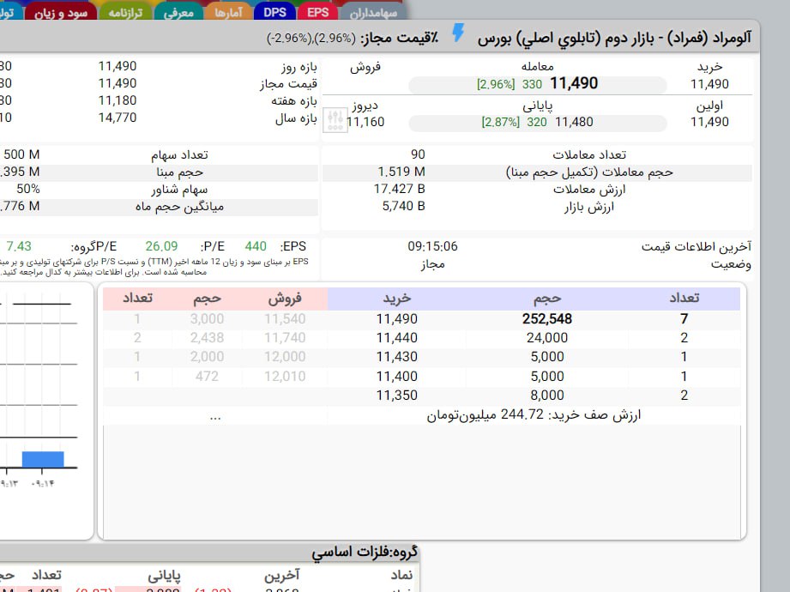Open the ترازنامه tab
This screenshot has height=592, width=790.
point(126,12)
